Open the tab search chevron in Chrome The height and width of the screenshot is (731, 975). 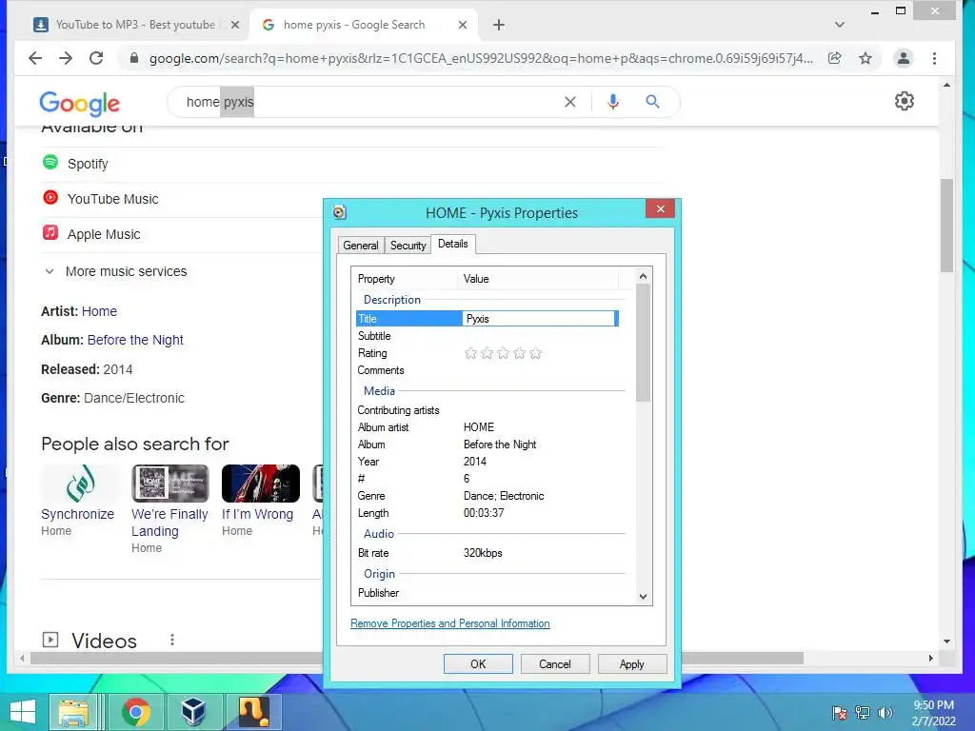coord(840,25)
